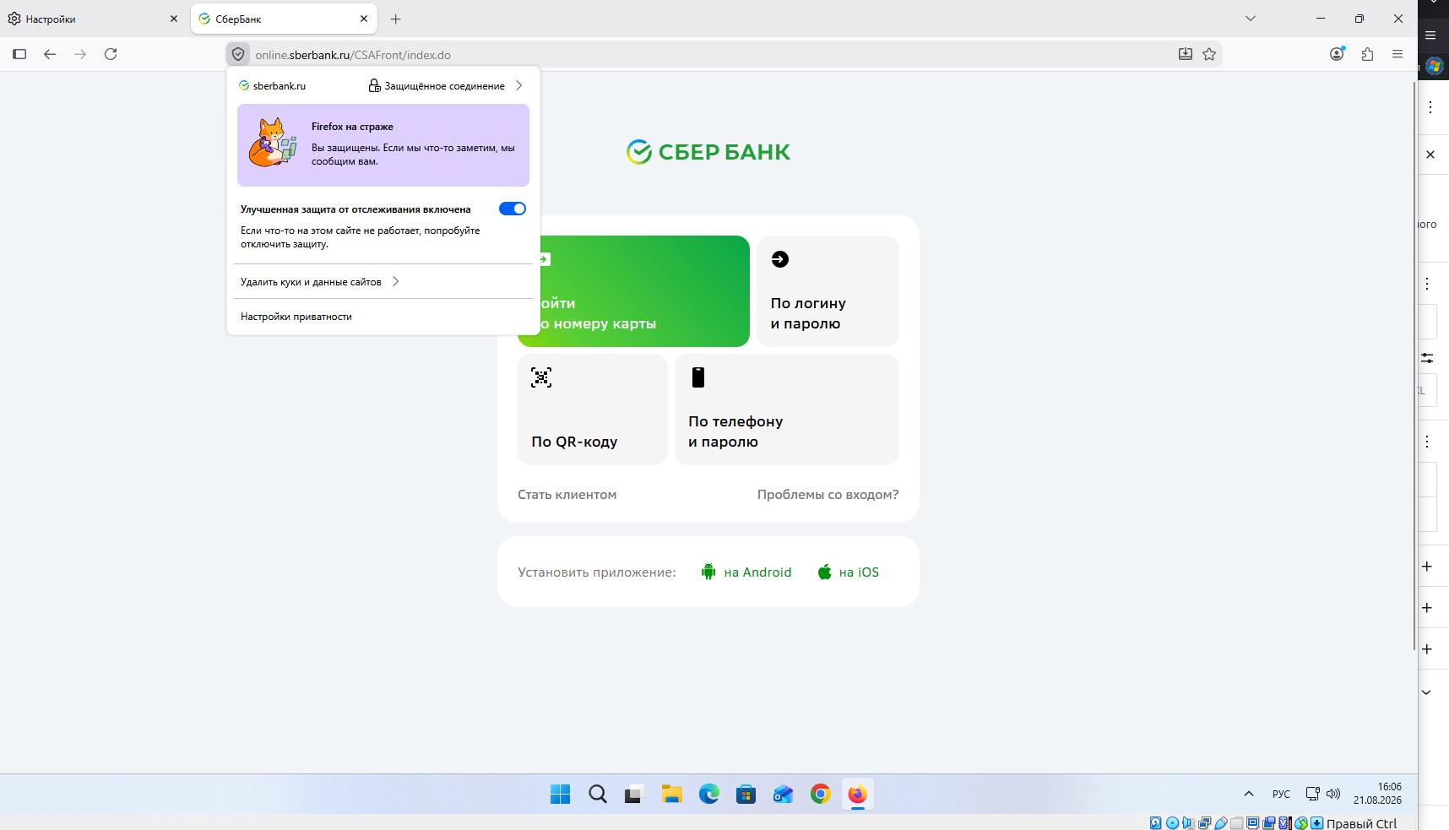This screenshot has height=830, width=1449.
Task: Launch Microsoft Edge from the taskbar
Action: coord(709,794)
